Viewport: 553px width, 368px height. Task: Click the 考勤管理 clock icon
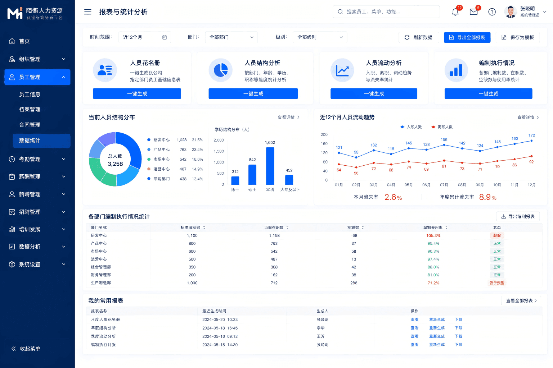pyautogui.click(x=12, y=159)
